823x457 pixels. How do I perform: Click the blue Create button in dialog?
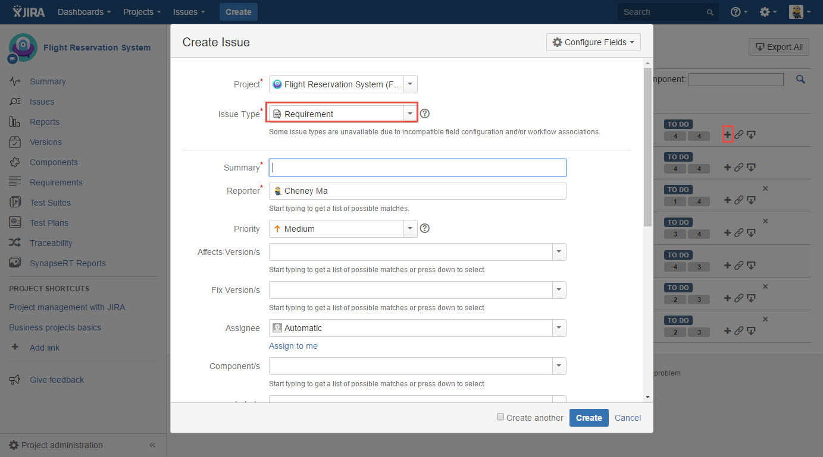[589, 418]
